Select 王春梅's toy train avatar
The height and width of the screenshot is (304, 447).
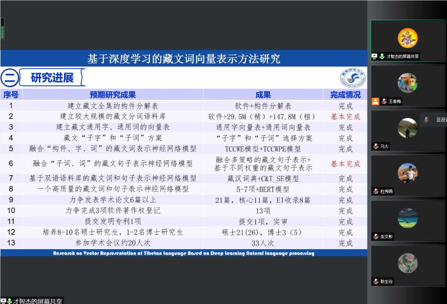pyautogui.click(x=407, y=83)
